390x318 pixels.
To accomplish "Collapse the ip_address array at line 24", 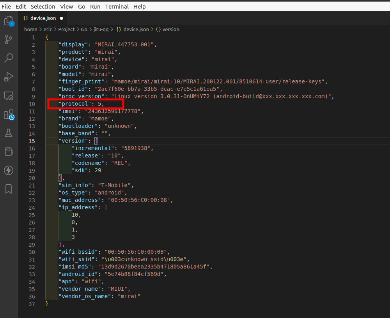I will (41, 207).
